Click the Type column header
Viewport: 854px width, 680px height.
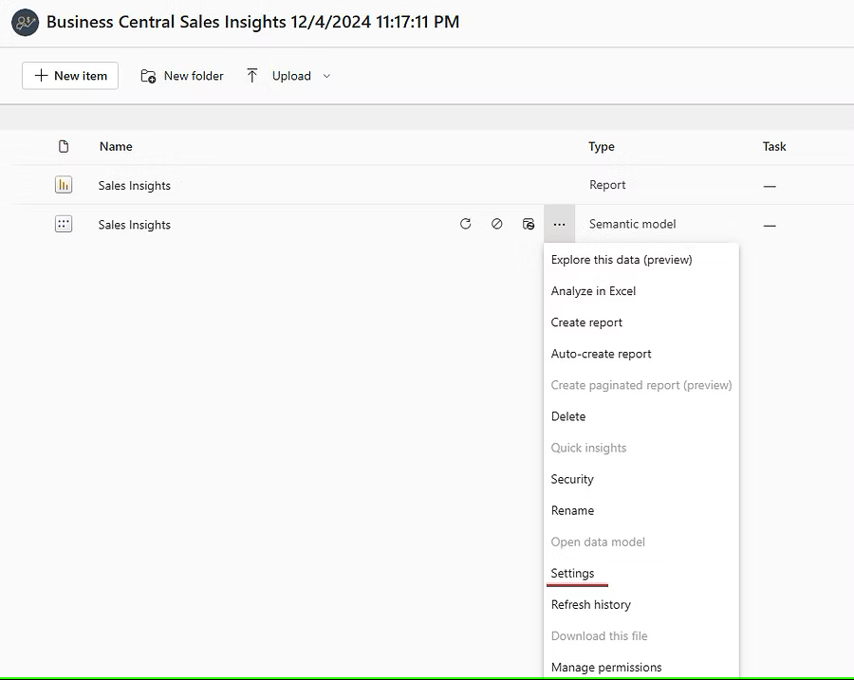pos(602,146)
